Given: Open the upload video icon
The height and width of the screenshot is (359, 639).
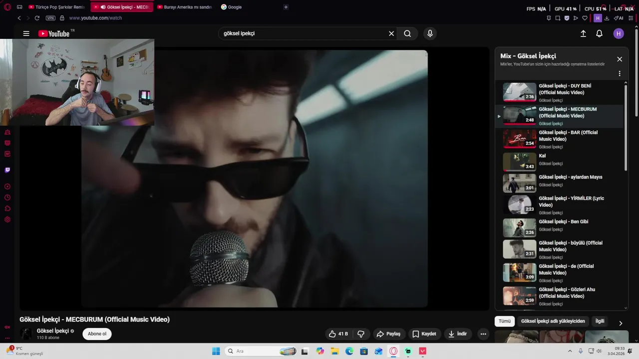Looking at the screenshot, I should 583,33.
